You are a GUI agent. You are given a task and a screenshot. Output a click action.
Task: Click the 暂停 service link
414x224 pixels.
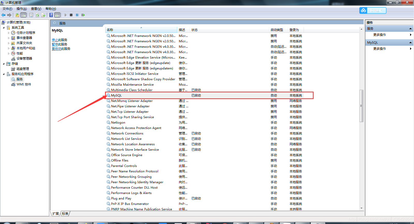click(55, 44)
